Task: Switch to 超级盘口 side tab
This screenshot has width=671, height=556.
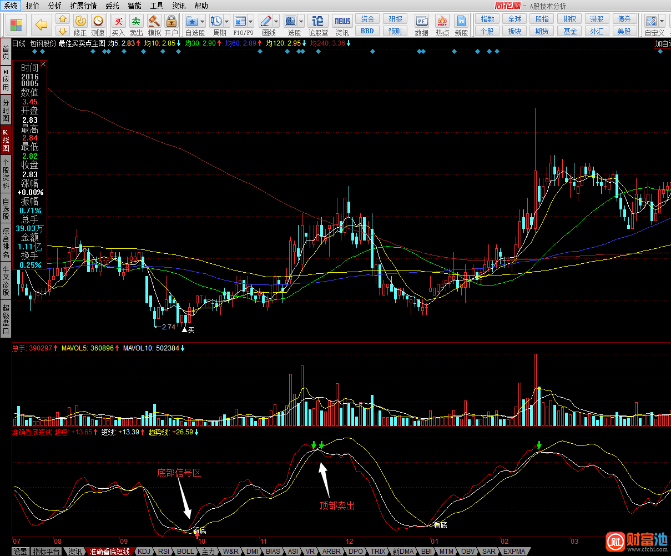Action: coord(6,318)
